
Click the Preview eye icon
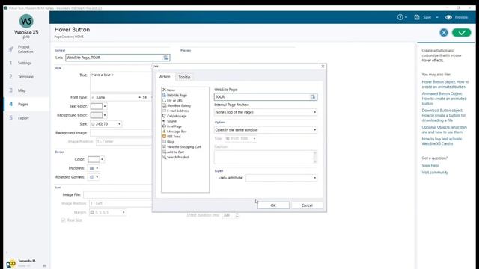click(448, 17)
